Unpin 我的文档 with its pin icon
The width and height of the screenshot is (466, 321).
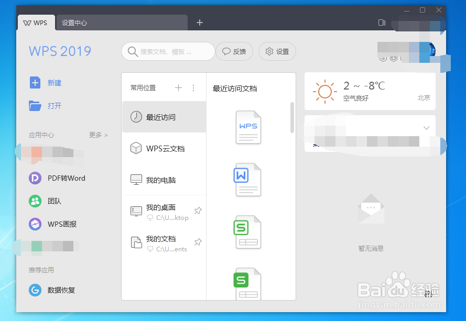[198, 242]
